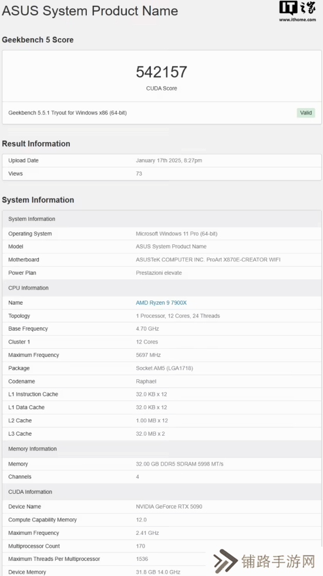Click the Result Information heading

pyautogui.click(x=36, y=144)
